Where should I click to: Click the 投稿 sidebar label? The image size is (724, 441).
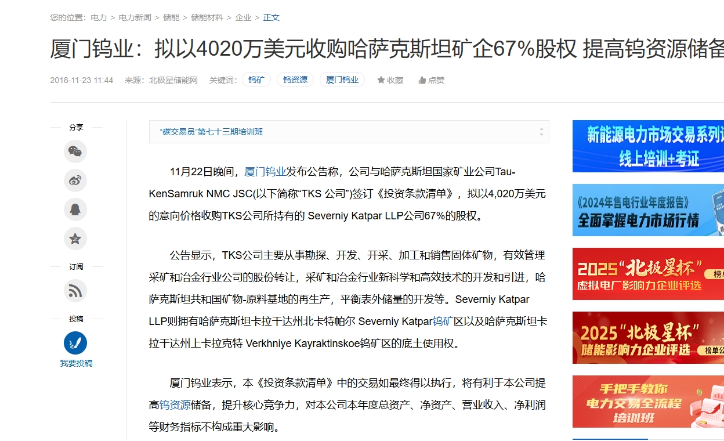click(76, 319)
